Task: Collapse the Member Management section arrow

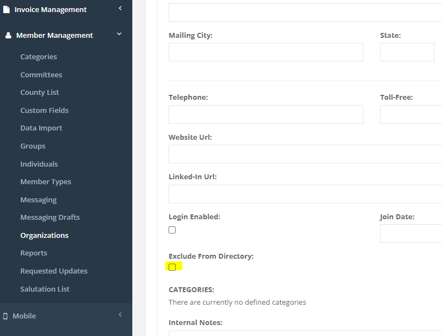Action: [x=120, y=35]
